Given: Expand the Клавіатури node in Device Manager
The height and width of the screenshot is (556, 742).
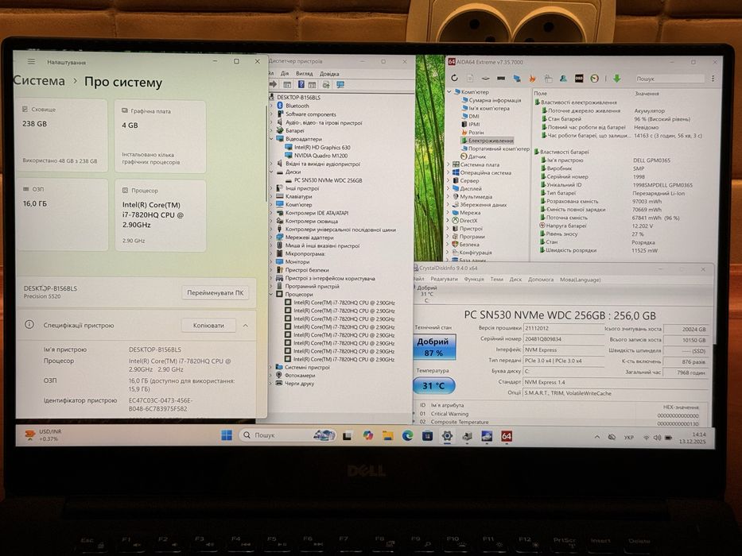Looking at the screenshot, I should [272, 197].
